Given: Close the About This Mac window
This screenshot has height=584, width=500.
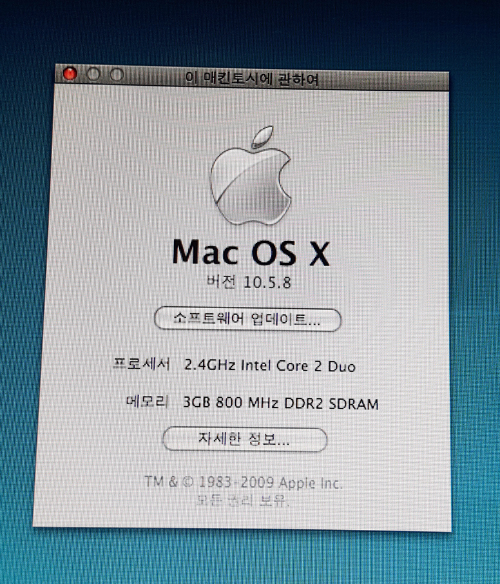Looking at the screenshot, I should 70,75.
